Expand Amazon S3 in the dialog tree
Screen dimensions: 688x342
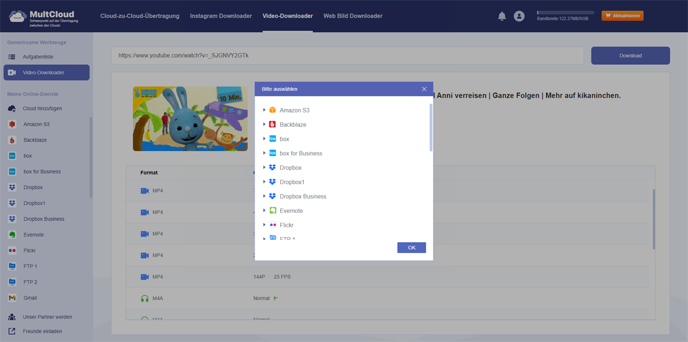pyautogui.click(x=264, y=110)
